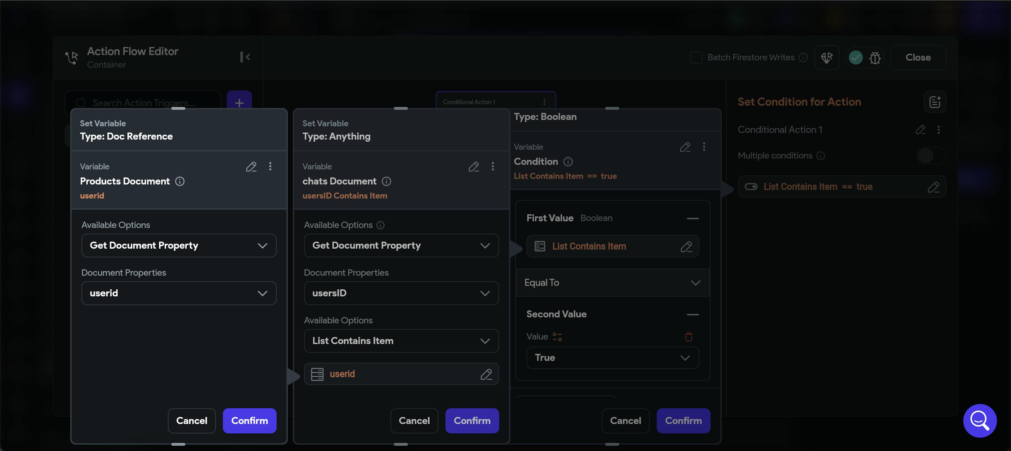The height and width of the screenshot is (451, 1011).
Task: Toggle Multiple conditions switch
Action: [x=931, y=156]
